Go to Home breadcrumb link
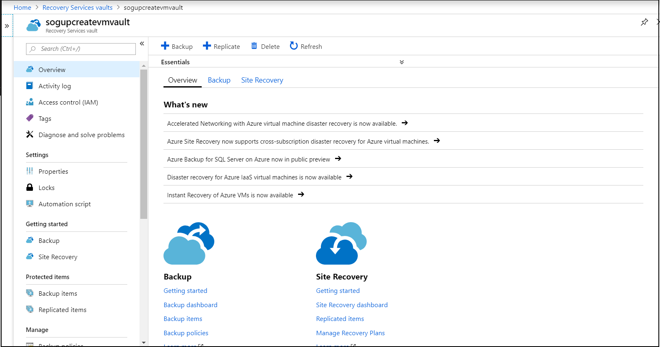This screenshot has height=347, width=660. point(22,7)
